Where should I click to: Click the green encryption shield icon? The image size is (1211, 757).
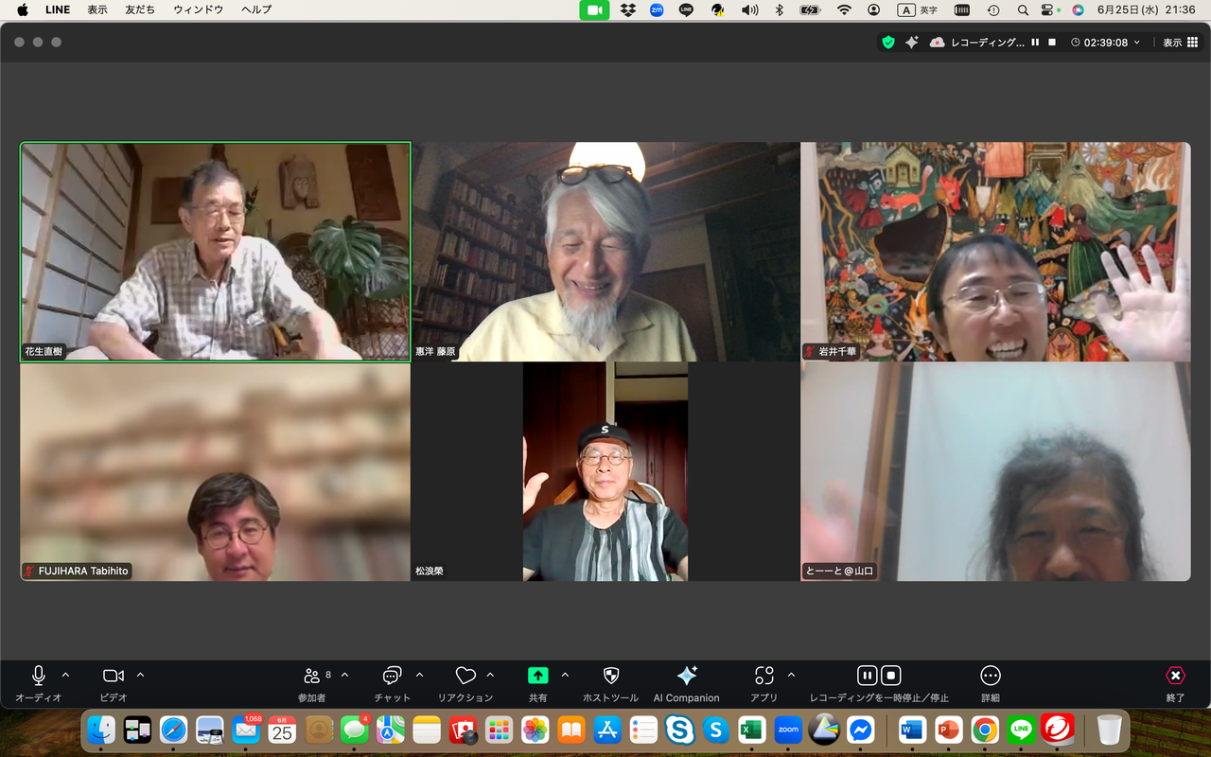[x=887, y=42]
